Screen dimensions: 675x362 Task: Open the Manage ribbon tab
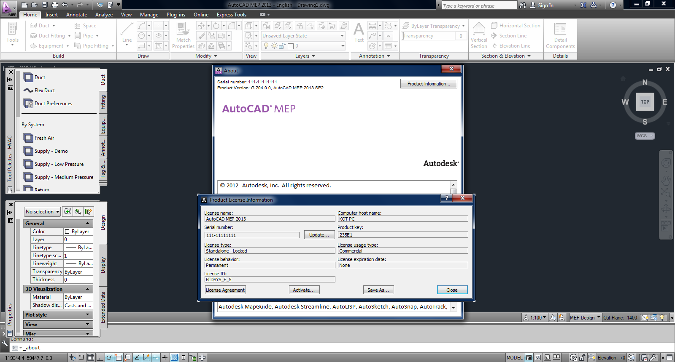coord(149,15)
